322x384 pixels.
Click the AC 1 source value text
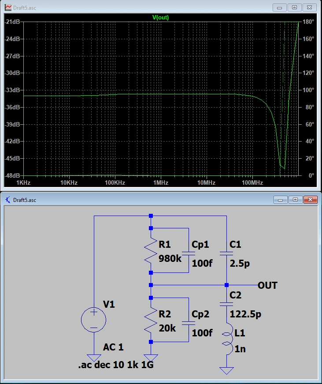click(x=113, y=347)
